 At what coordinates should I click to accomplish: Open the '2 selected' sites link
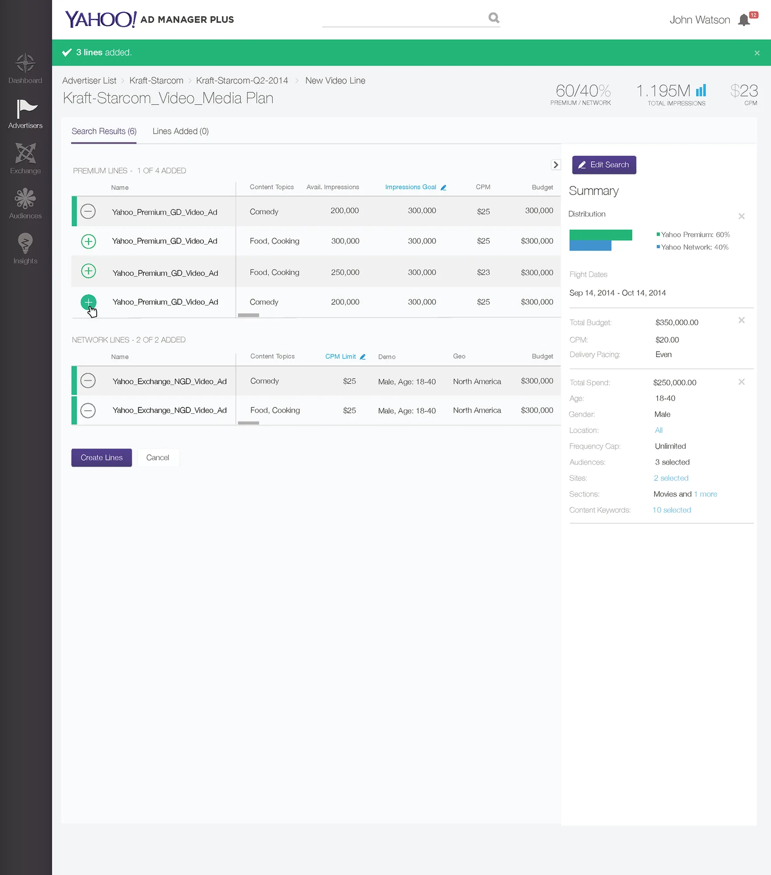pos(671,478)
